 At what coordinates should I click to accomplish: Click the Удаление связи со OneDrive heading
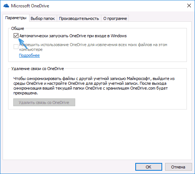click(38, 69)
